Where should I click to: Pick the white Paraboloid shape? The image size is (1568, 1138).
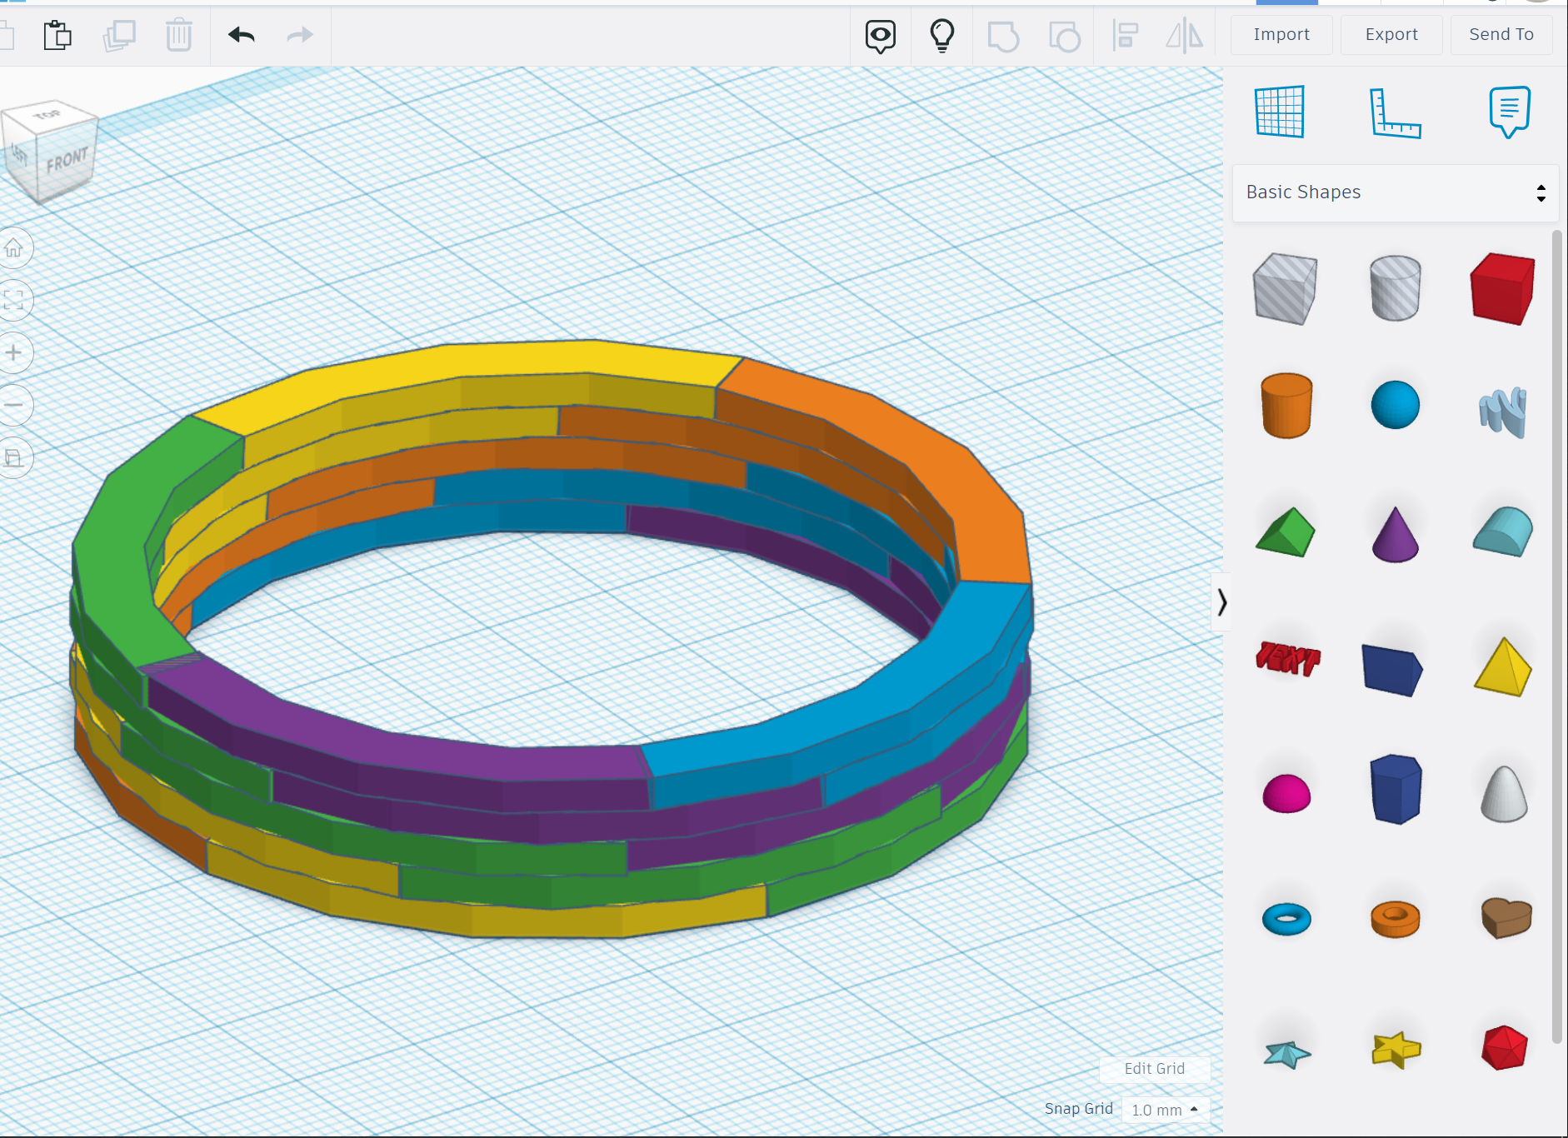point(1504,794)
